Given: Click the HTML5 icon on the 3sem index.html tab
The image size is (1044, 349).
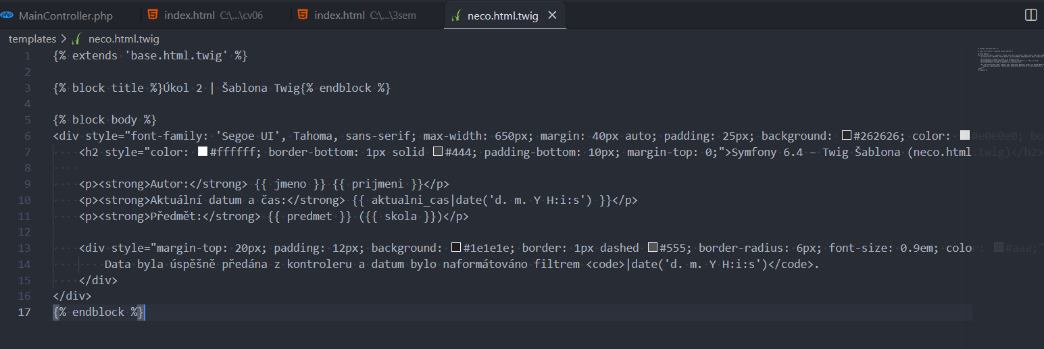Looking at the screenshot, I should (303, 15).
